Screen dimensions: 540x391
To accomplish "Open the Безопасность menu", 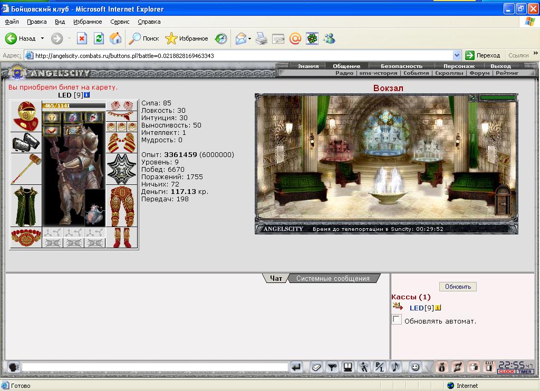I will pos(401,66).
